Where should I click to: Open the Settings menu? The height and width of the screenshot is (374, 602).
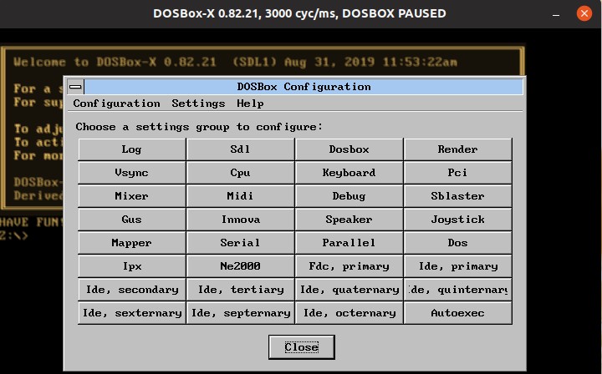click(198, 104)
